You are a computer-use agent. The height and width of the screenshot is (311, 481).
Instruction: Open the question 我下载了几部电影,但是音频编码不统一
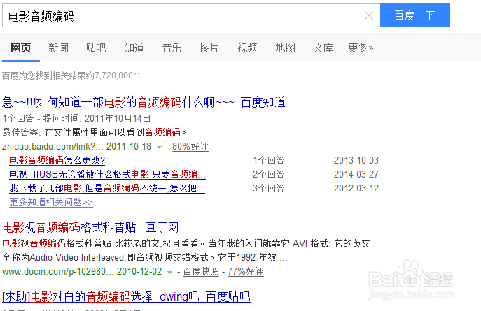(107, 188)
